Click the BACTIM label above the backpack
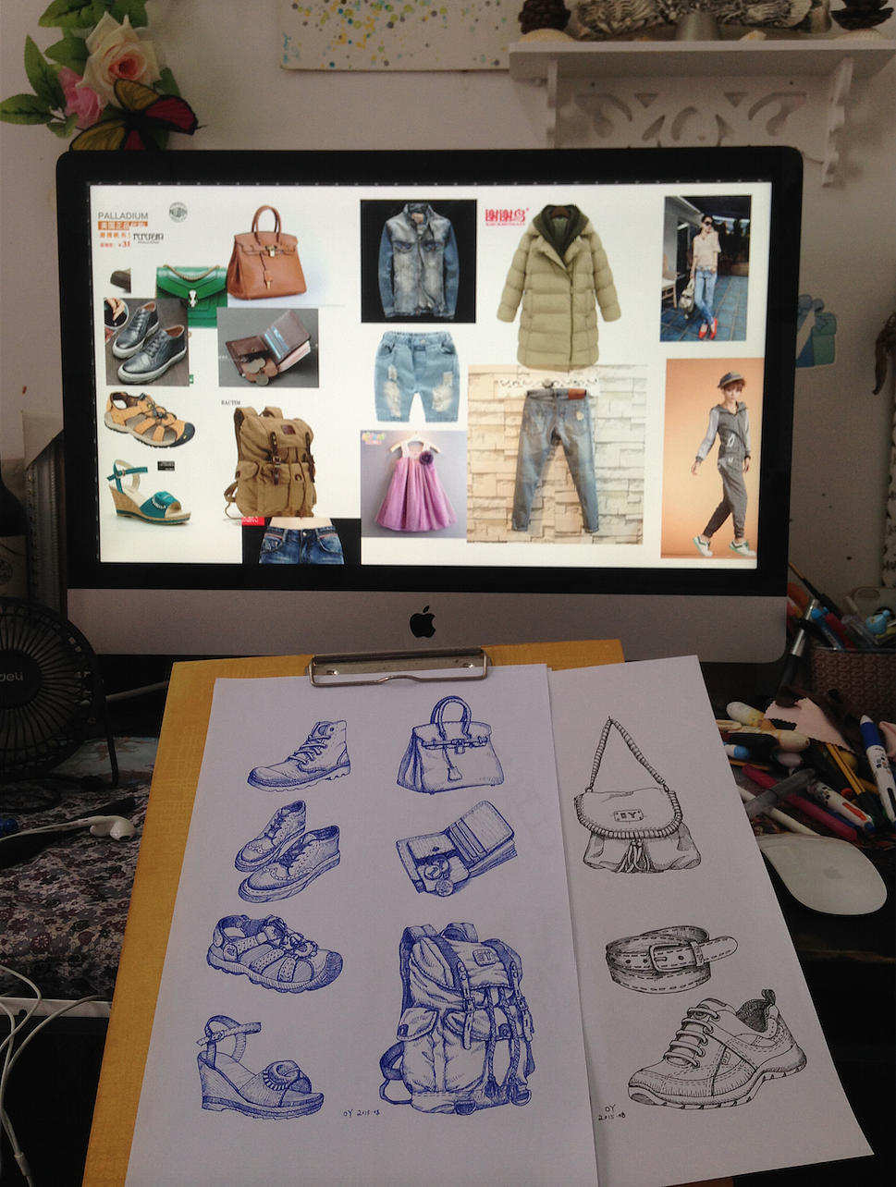 [230, 403]
